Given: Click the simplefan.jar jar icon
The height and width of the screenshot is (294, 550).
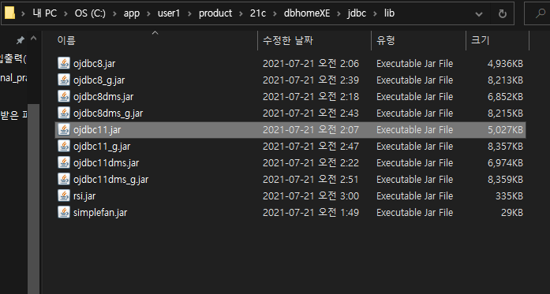Looking at the screenshot, I should [63, 212].
